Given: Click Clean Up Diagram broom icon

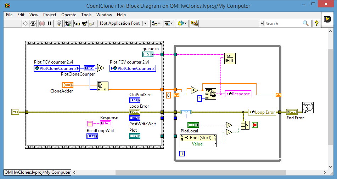Looking at the screenshot, I should point(194,23).
